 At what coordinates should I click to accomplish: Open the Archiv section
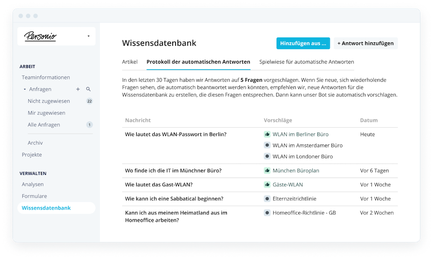tap(35, 143)
